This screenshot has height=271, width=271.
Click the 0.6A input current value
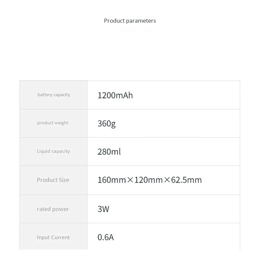pos(106,237)
